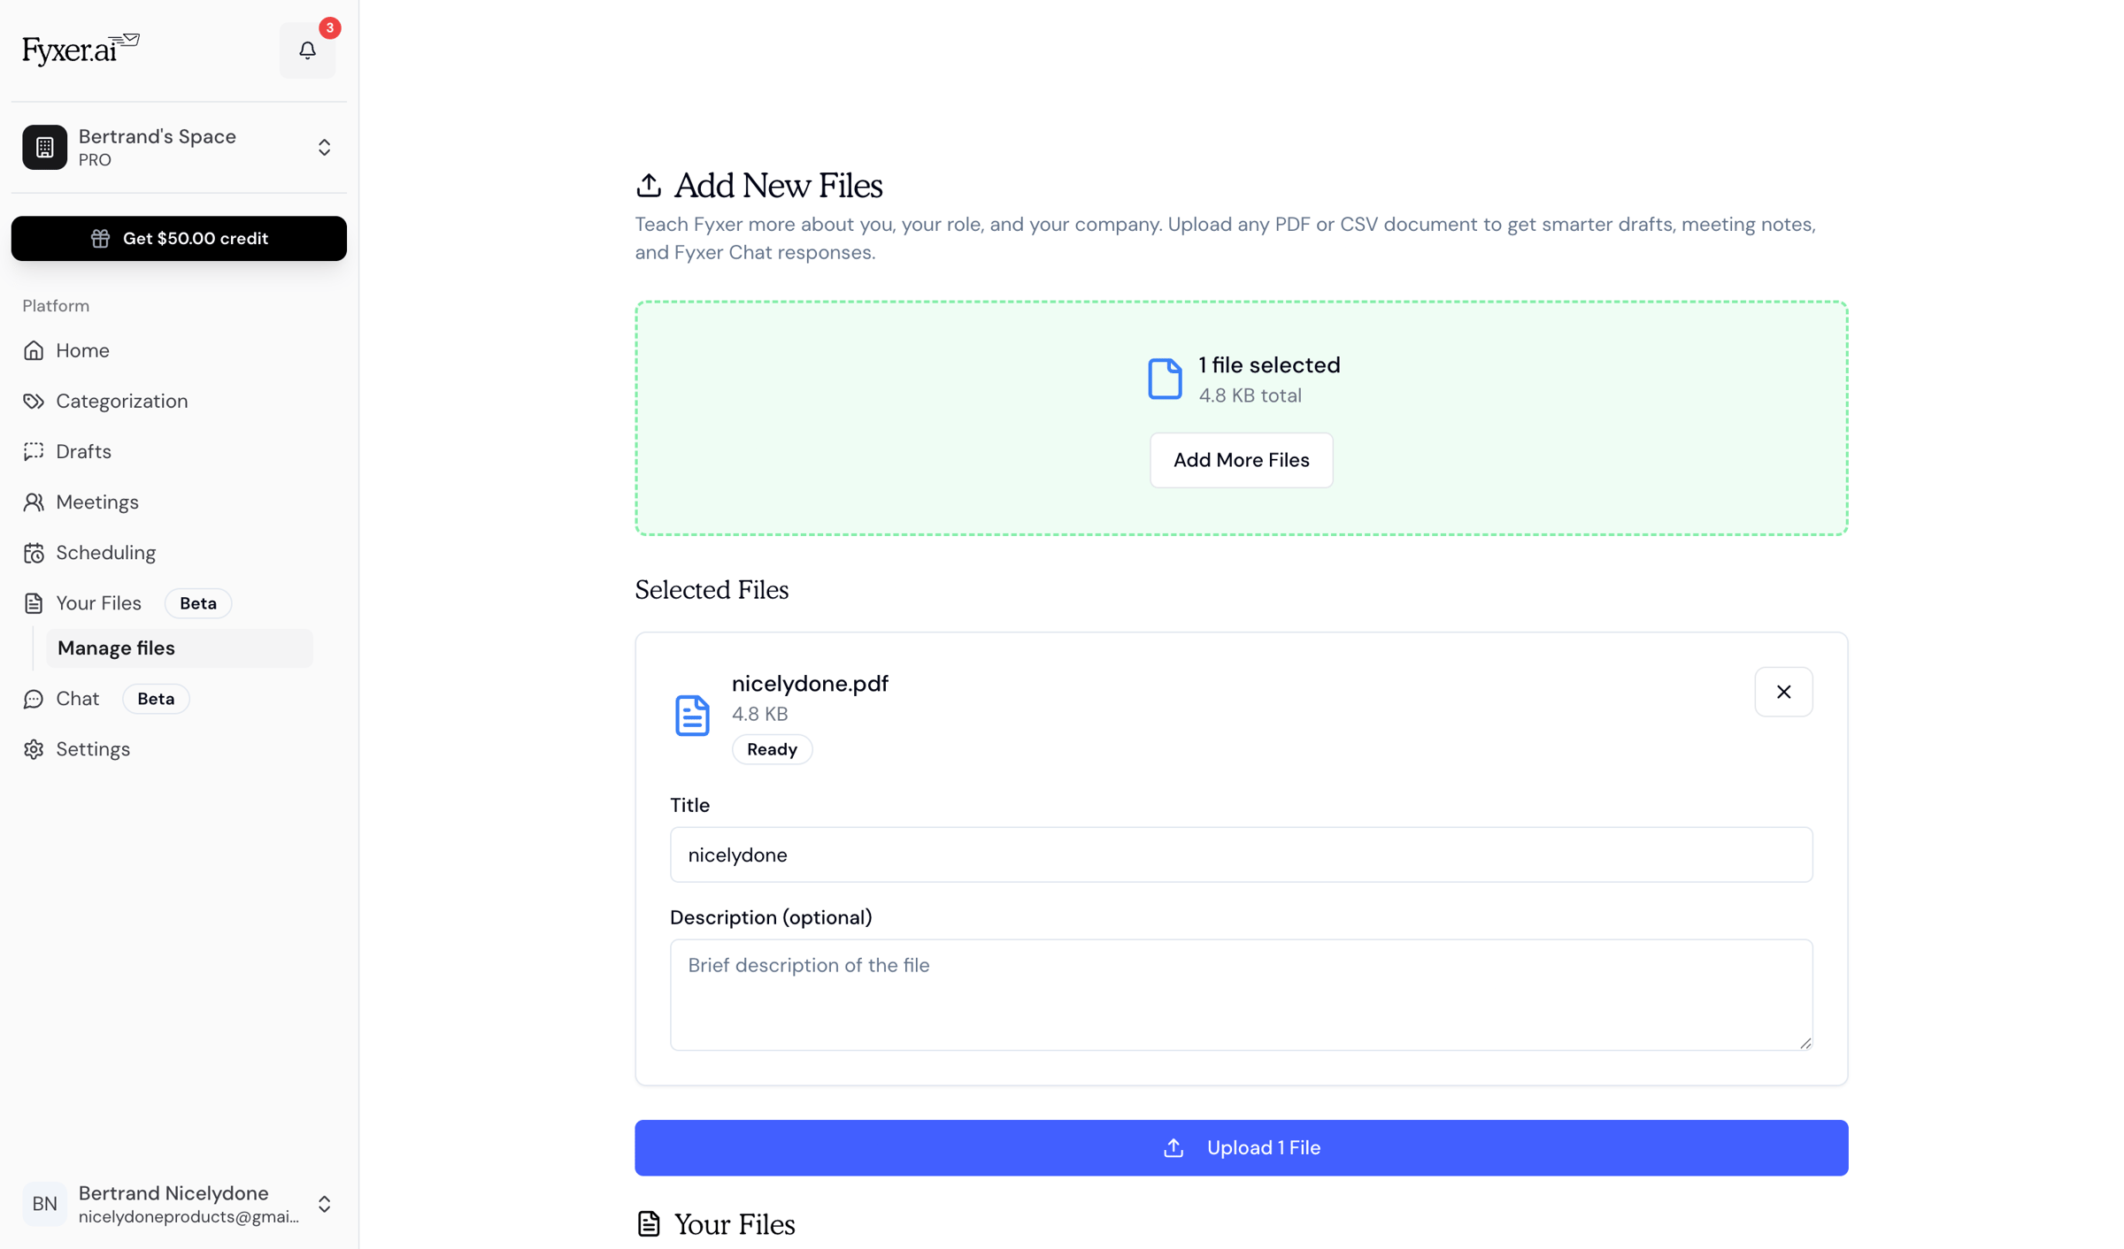Open Categorization page
This screenshot has width=2124, height=1249.
tap(179, 401)
